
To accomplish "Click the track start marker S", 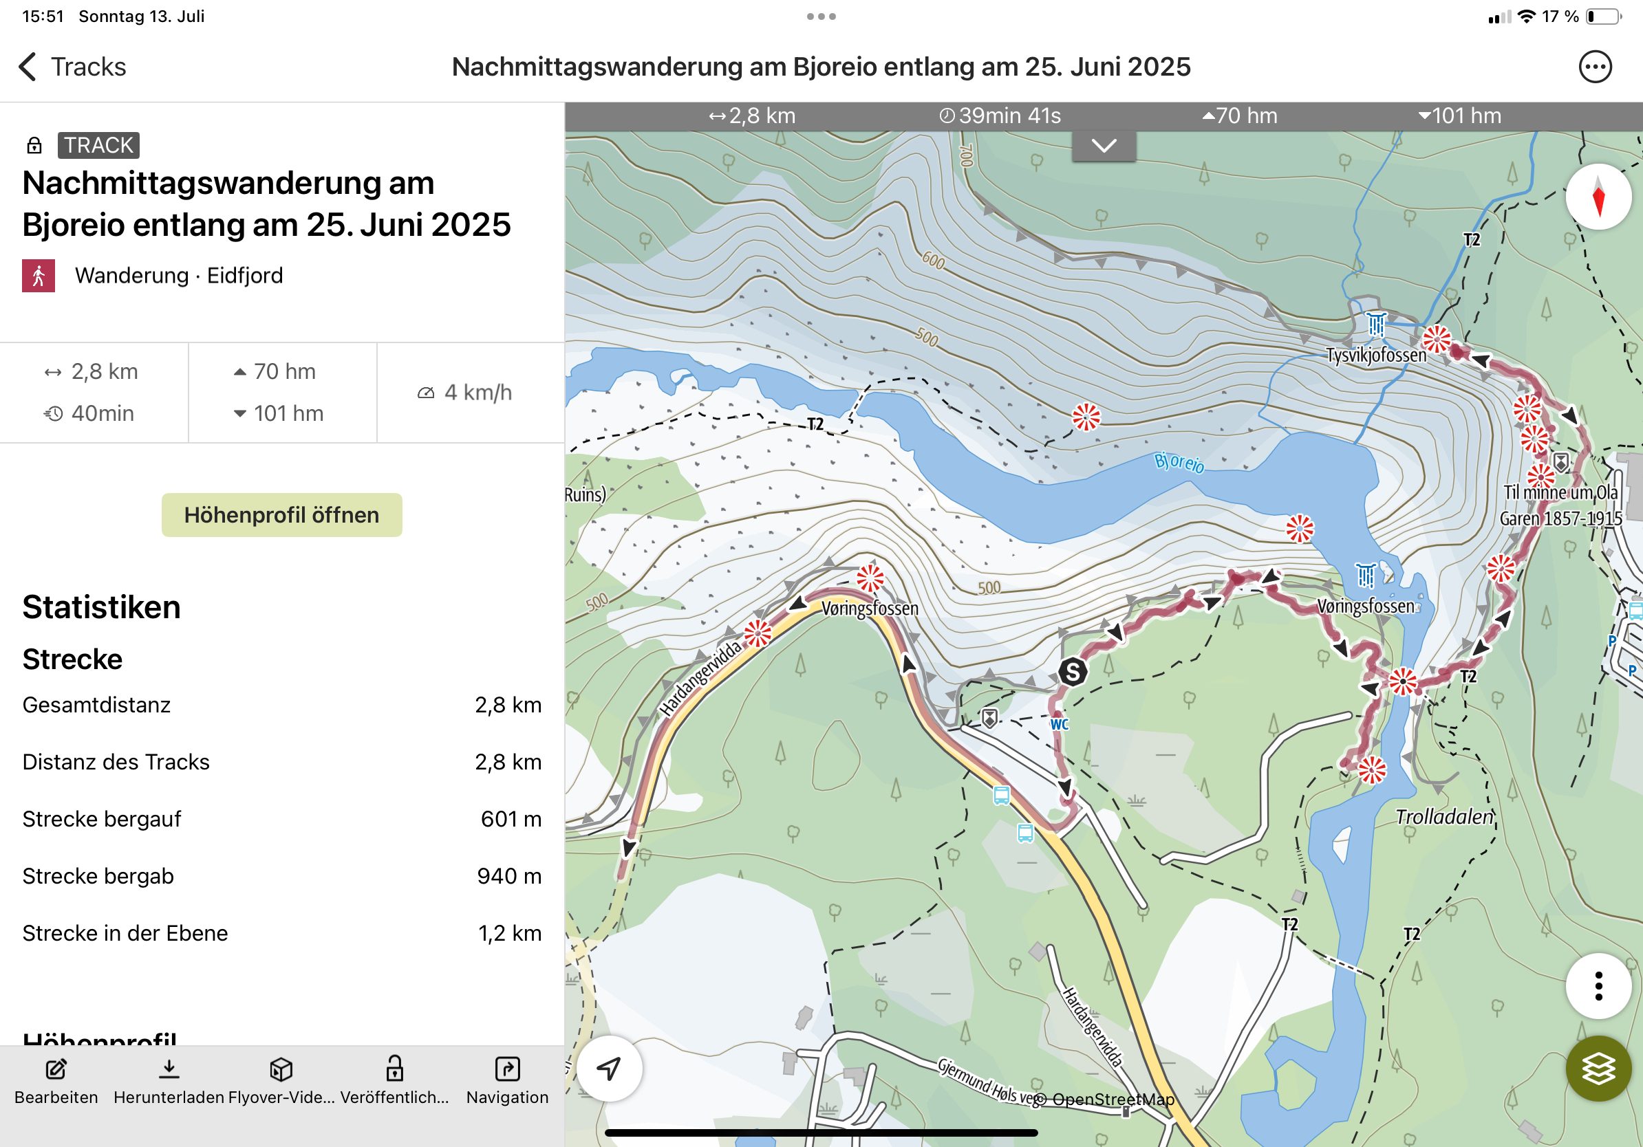I will pos(1073,673).
